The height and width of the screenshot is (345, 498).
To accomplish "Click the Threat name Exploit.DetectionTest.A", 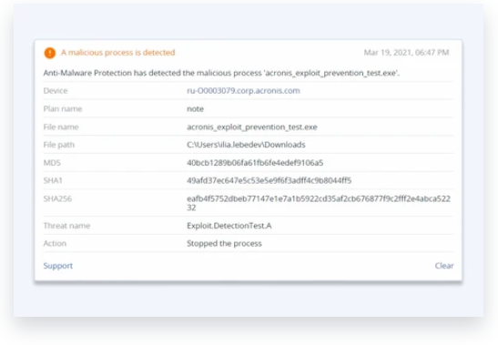I will tap(229, 226).
